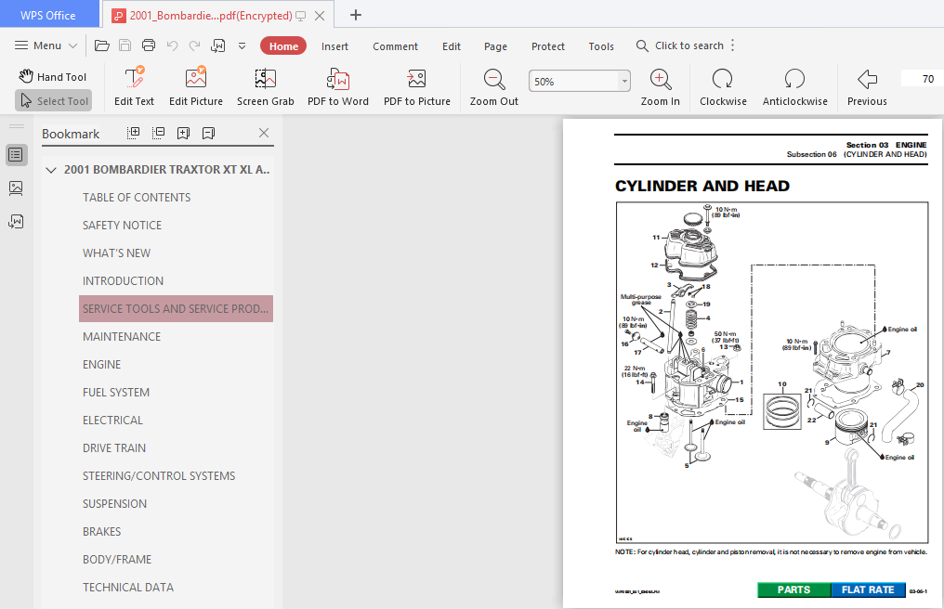944x609 pixels.
Task: Click the tab display mode monitor icon
Action: click(300, 16)
